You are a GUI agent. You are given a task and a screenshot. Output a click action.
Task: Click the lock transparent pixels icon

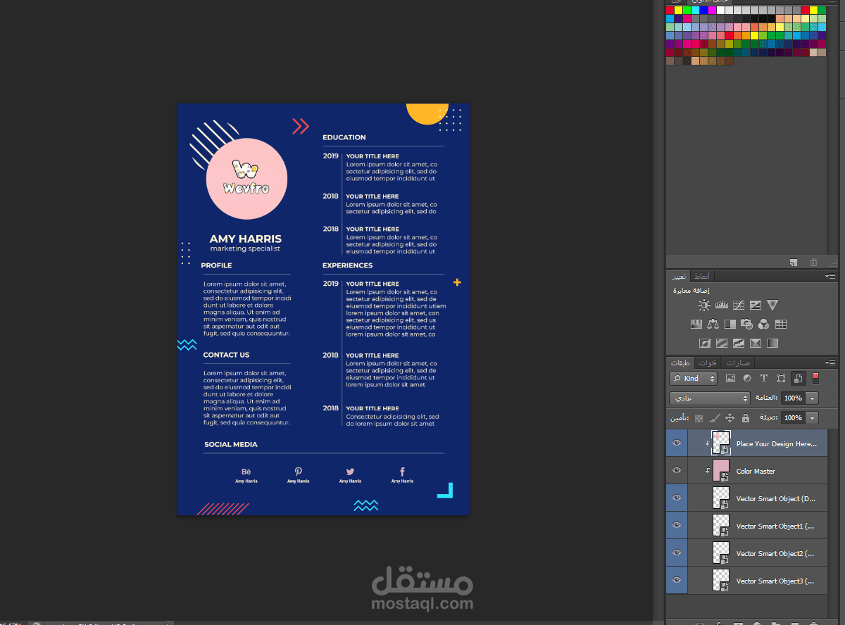[699, 418]
